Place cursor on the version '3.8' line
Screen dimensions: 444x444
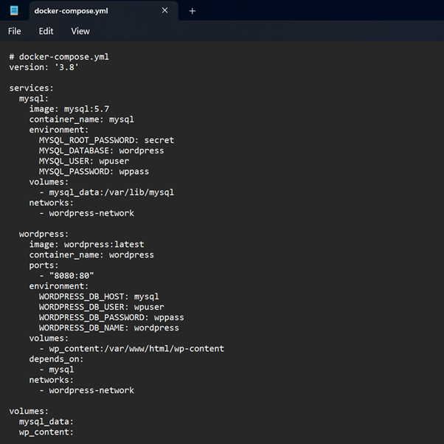tap(44, 67)
